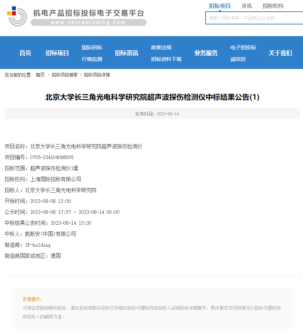Viewport: 303px width, 336px height.
Task: Open 业务服务 in the navigation bar
Action: click(x=206, y=53)
